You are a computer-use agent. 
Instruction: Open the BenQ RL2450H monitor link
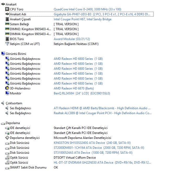82,93
